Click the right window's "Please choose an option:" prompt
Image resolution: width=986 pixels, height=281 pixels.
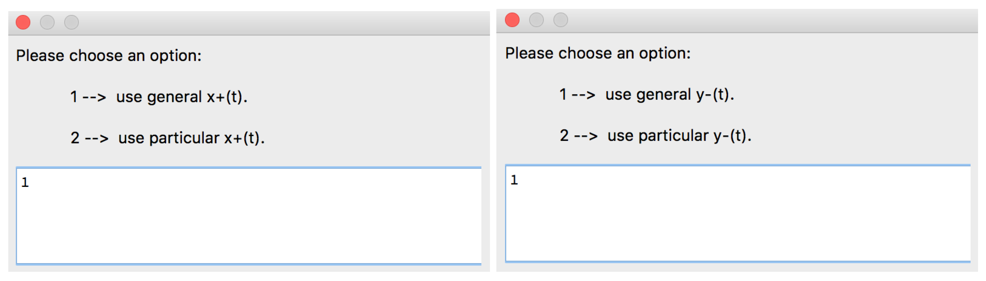click(x=598, y=53)
